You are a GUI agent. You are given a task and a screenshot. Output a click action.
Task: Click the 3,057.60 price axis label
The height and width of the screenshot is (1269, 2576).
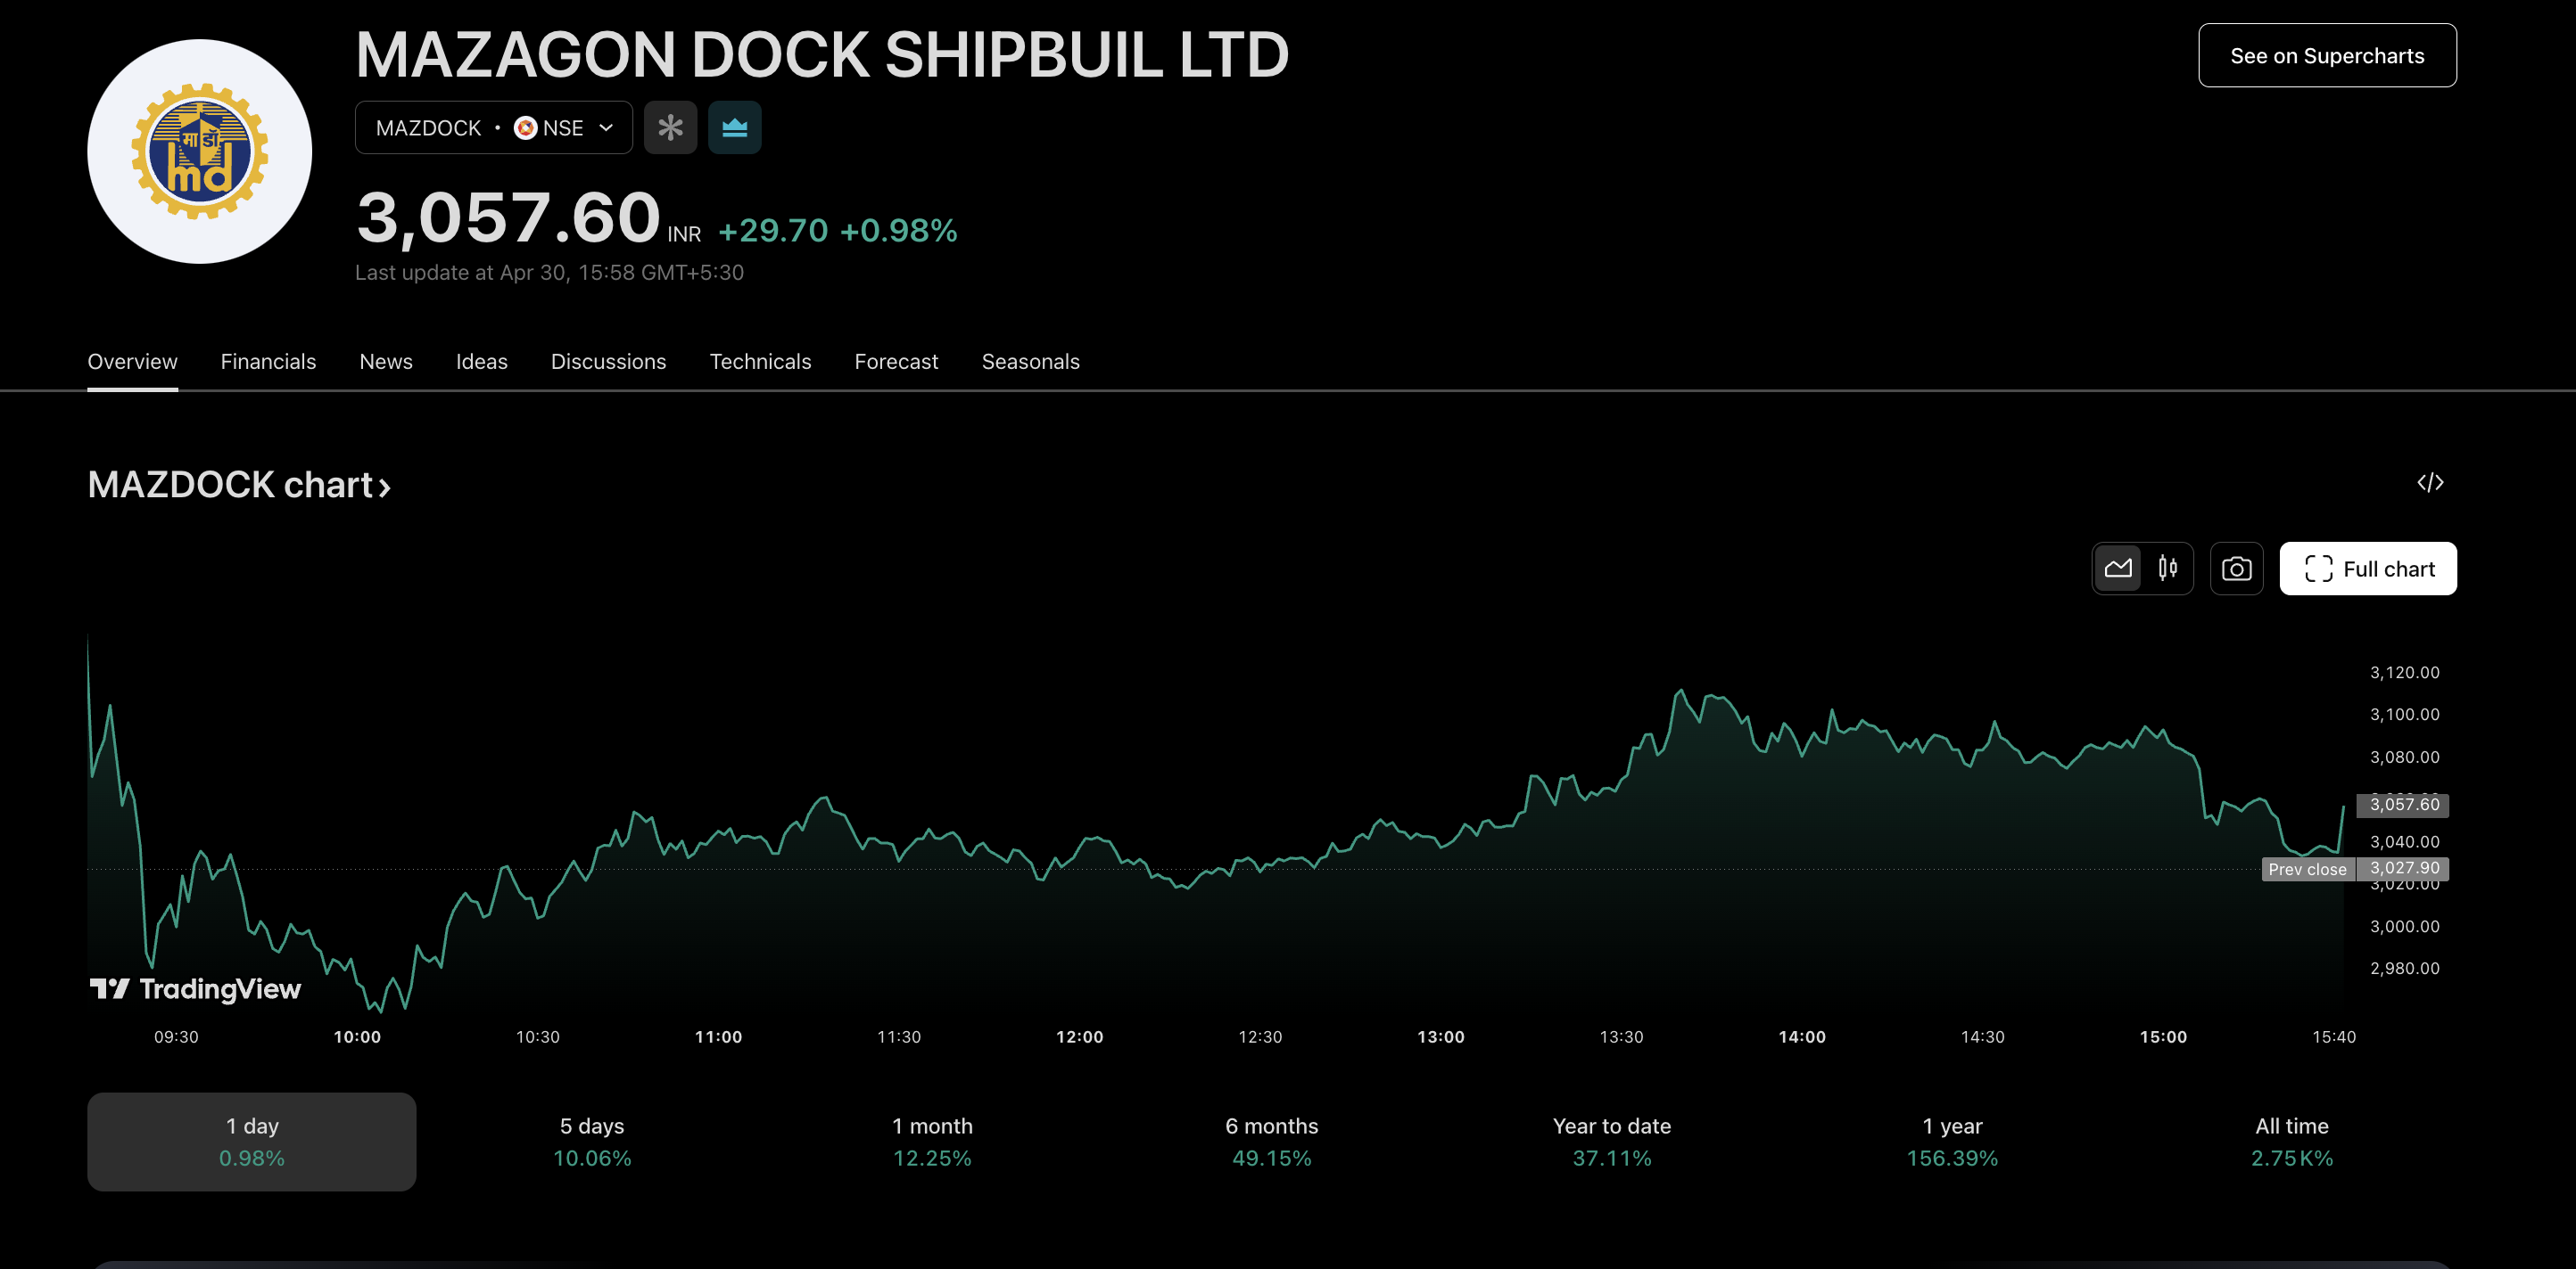point(2403,805)
